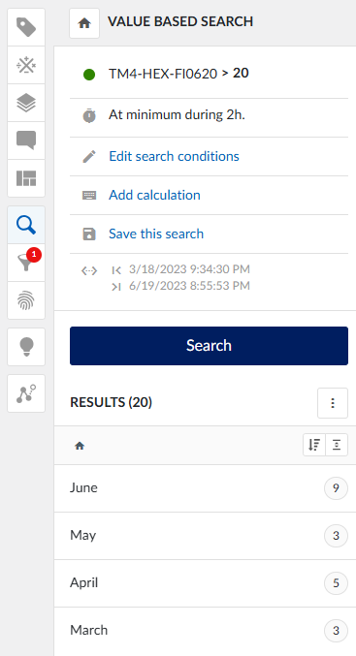This screenshot has width=356, height=656.
Task: Open the dashboard layout icon in sidebar
Action: pos(26,178)
